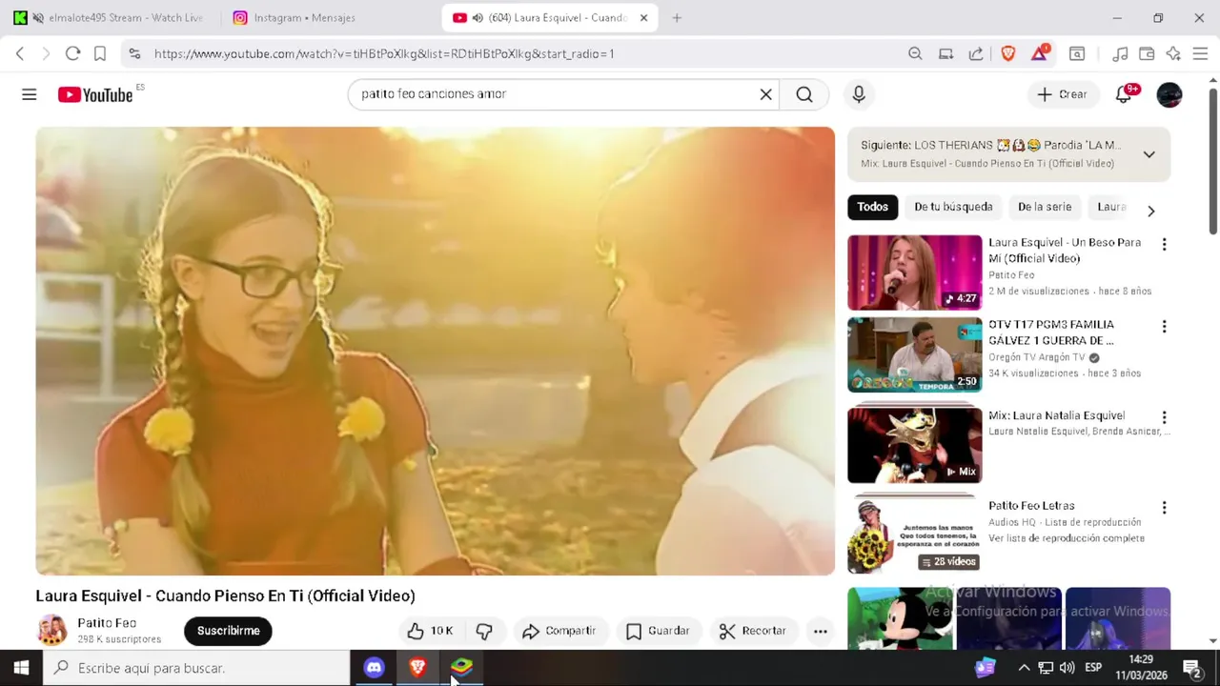
Task: Click the address bar URL
Action: [384, 53]
